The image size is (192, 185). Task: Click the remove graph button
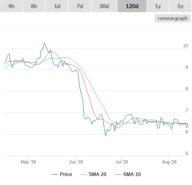point(173,18)
